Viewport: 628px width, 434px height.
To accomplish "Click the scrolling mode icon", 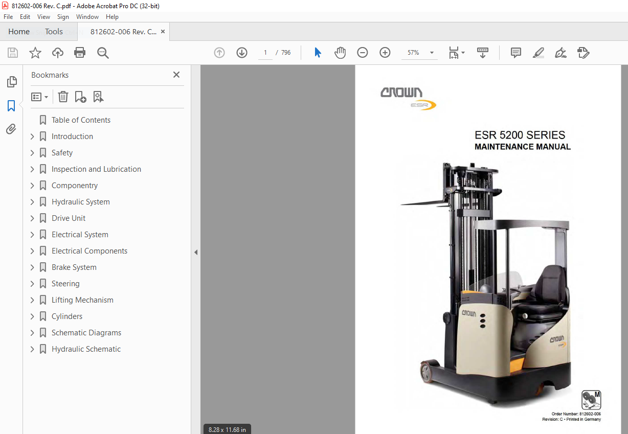I will 483,53.
